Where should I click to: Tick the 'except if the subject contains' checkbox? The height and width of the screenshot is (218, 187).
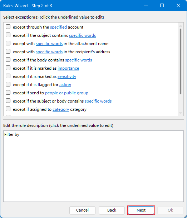click(x=8, y=35)
